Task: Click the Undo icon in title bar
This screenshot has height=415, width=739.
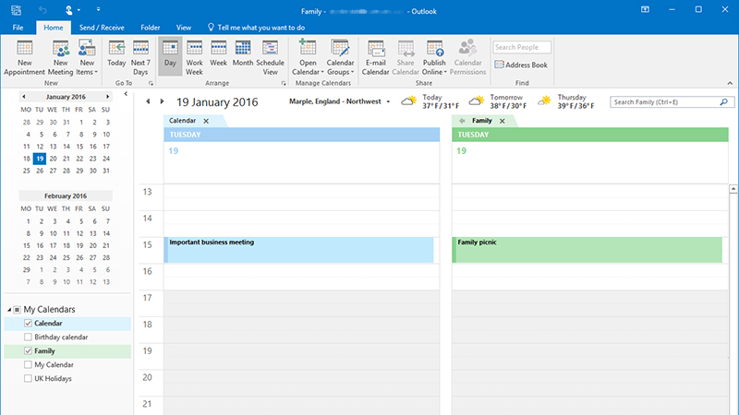Action: [42, 9]
